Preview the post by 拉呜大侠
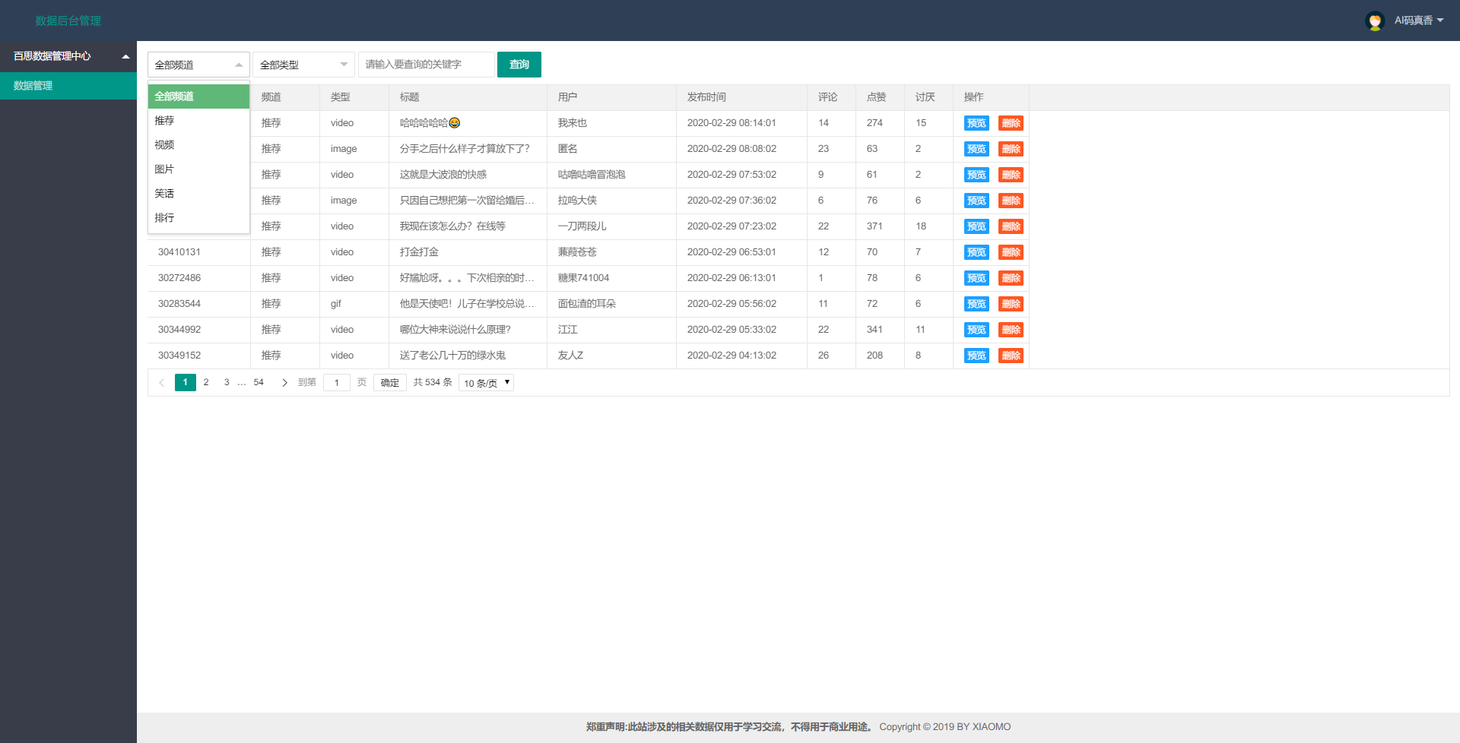The height and width of the screenshot is (743, 1460). (976, 201)
